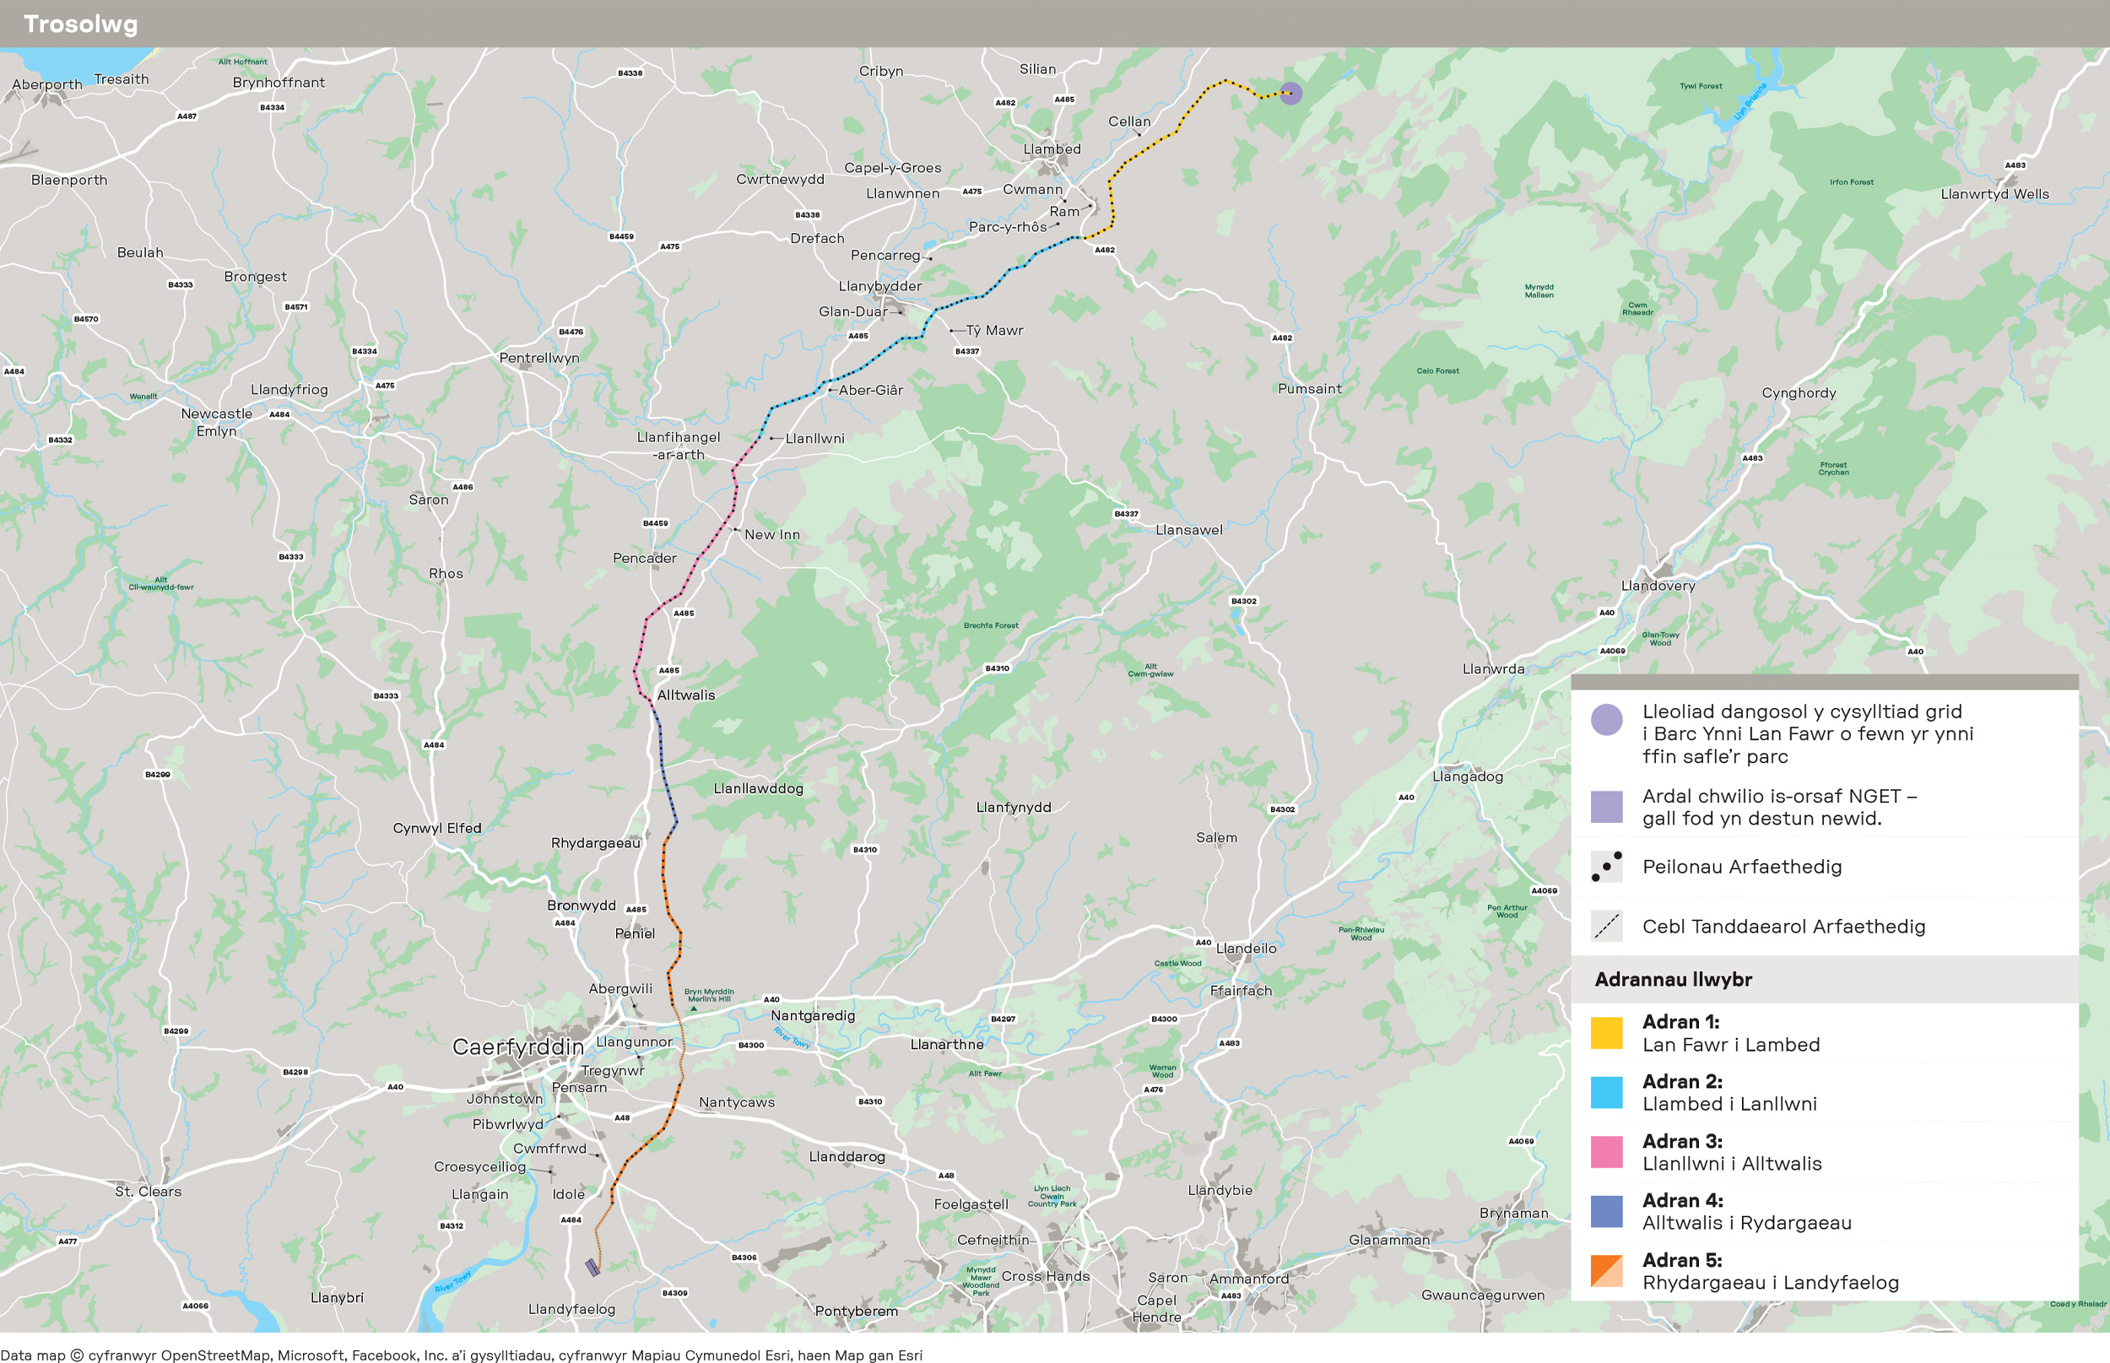Screen dimensions: 2110x1363
Task: Click the 'Pencader' village label
Action: coord(644,558)
